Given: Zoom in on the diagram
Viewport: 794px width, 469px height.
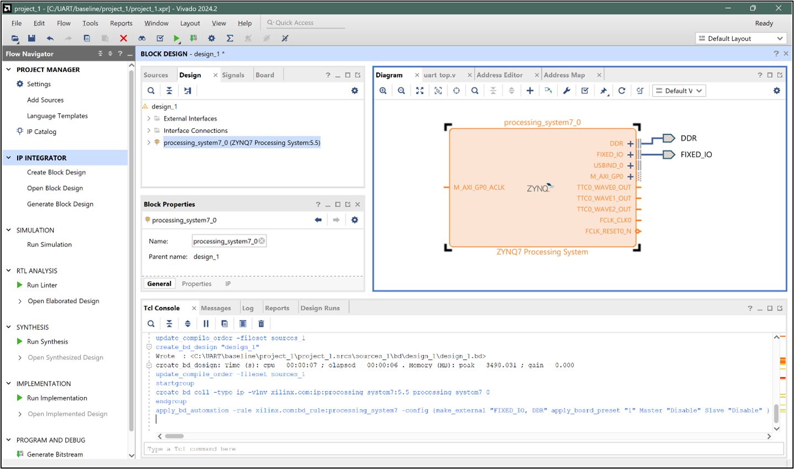Looking at the screenshot, I should (x=383, y=91).
